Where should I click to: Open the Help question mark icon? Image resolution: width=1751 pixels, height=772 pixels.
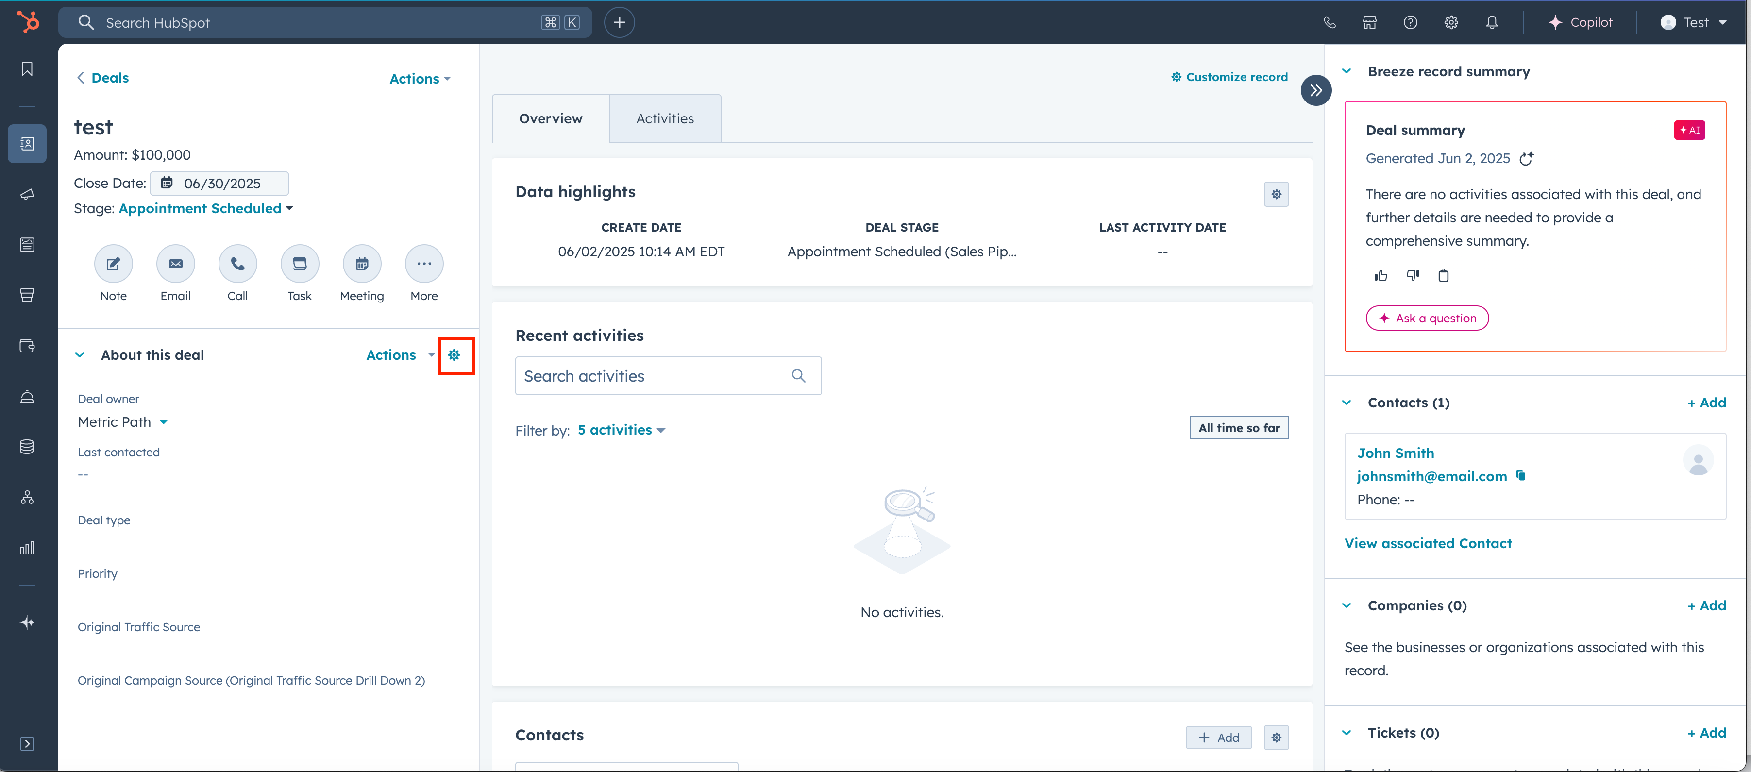(1411, 22)
